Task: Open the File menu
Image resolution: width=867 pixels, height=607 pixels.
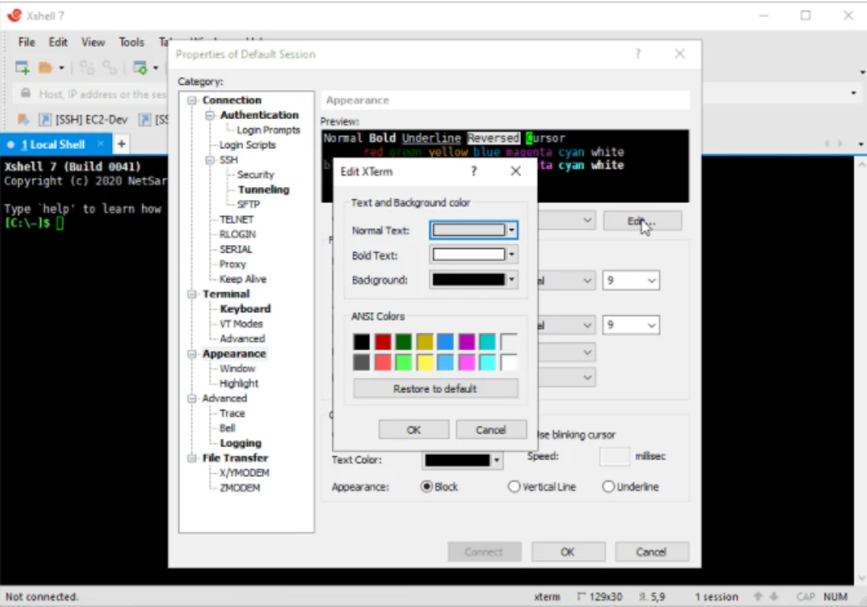Action: click(x=26, y=42)
